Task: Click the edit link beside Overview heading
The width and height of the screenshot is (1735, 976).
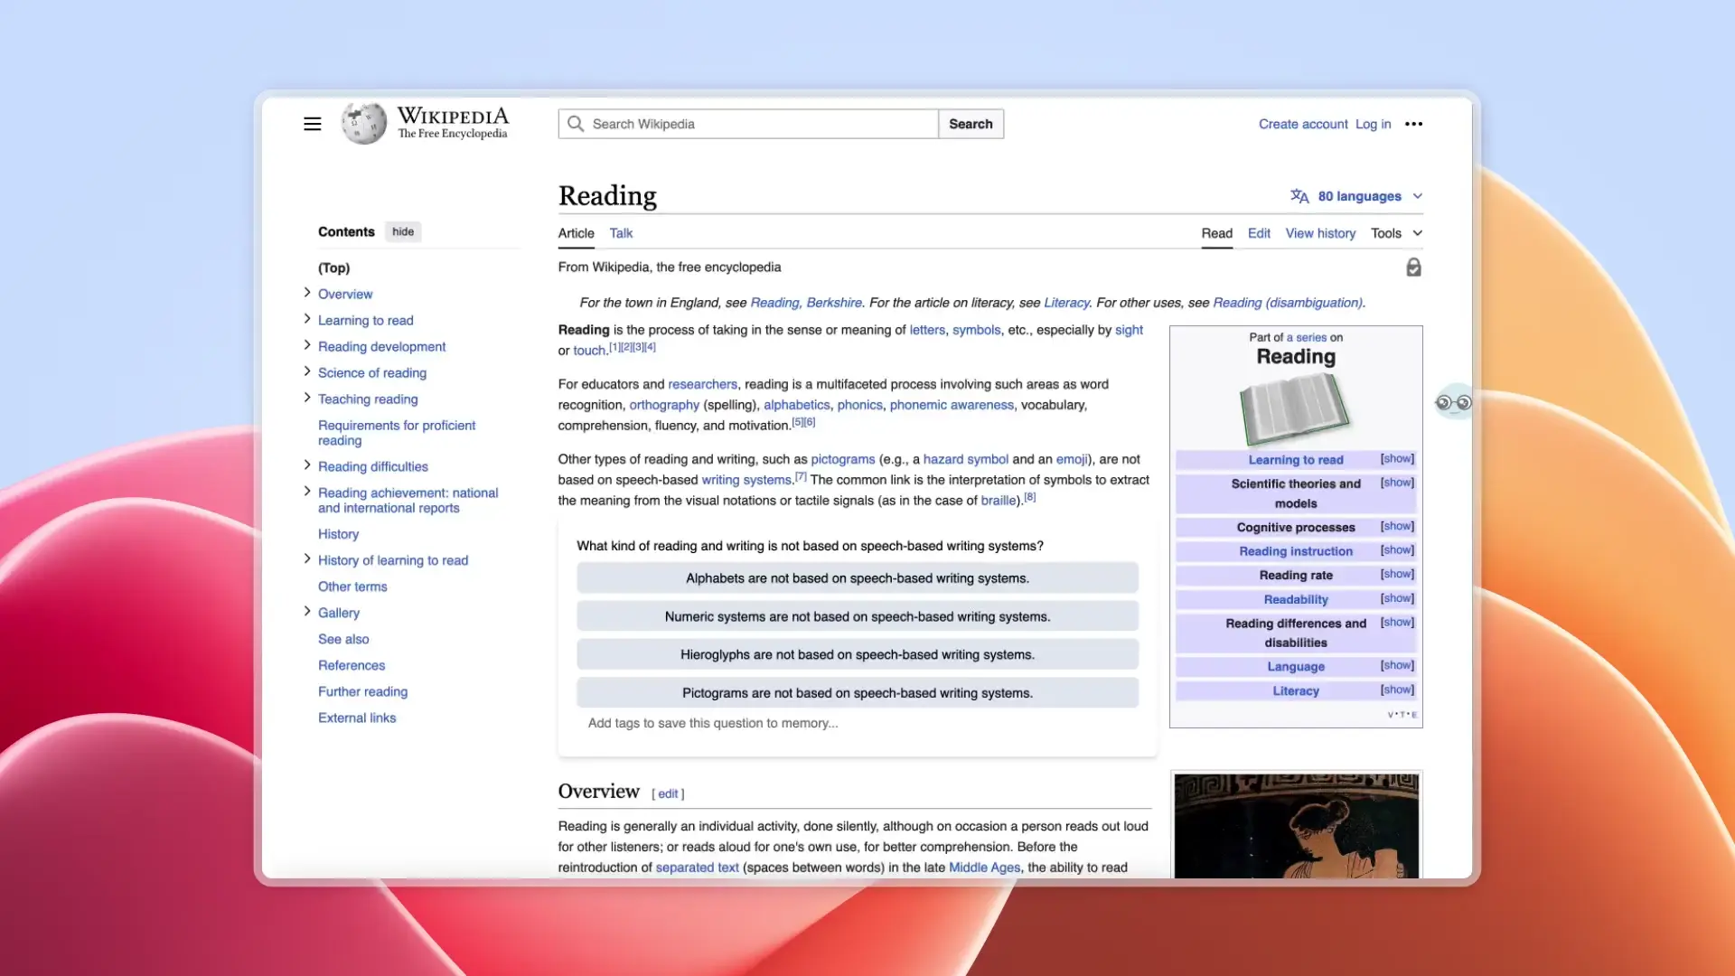Action: point(668,793)
